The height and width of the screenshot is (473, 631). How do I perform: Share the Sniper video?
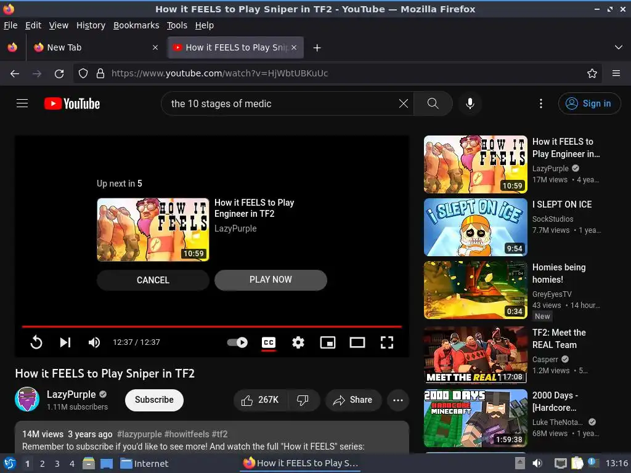pos(353,400)
